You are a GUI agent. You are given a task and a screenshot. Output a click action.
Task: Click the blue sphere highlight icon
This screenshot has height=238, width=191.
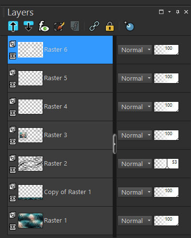(129, 26)
